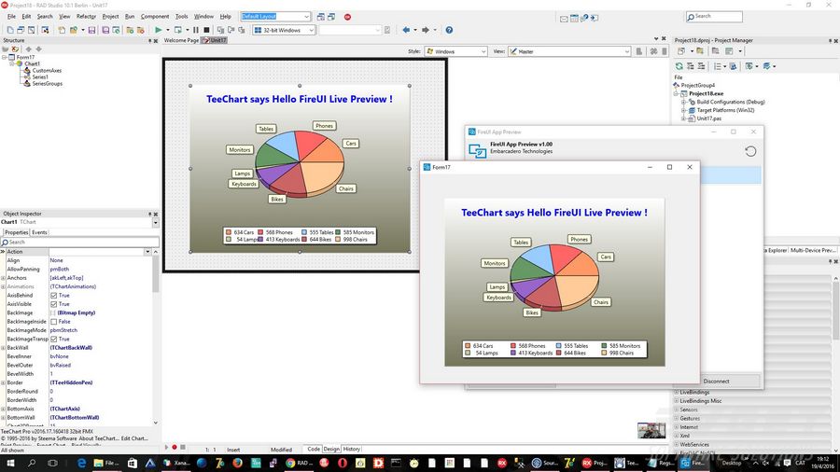Click the IDE Search box at top right

(x=714, y=17)
